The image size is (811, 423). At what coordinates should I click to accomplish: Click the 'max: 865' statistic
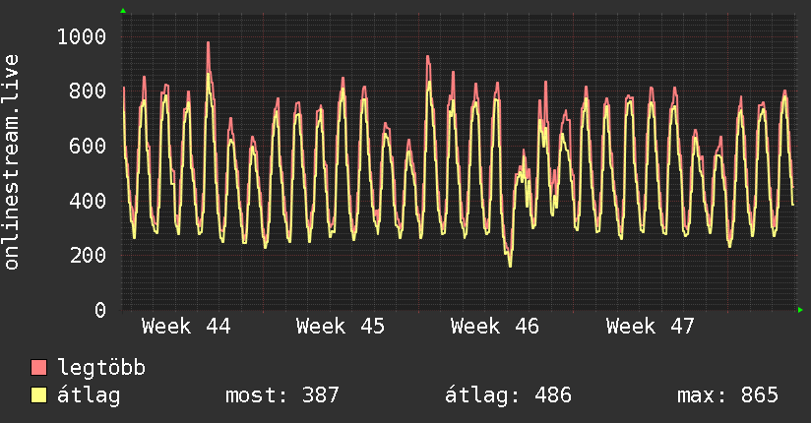[x=727, y=395]
